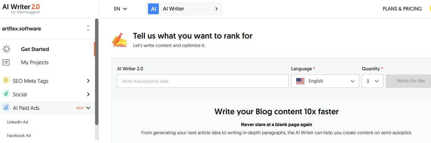Switch project via artflex.software selector
The height and width of the screenshot is (143, 431).
[x=88, y=28]
